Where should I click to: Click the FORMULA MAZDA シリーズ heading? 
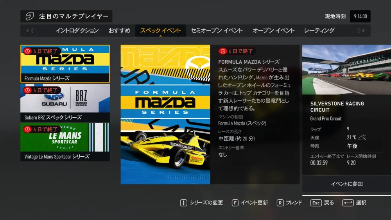coord(249,62)
